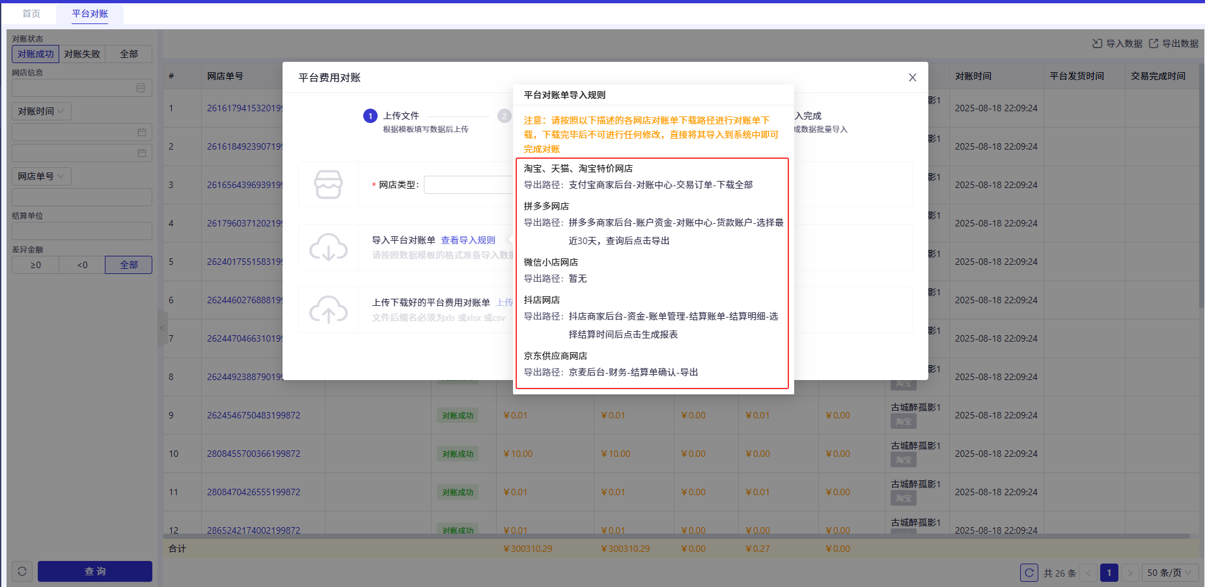This screenshot has width=1205, height=587.
Task: Click 对账成功 tag in row 10
Action: [x=458, y=454]
